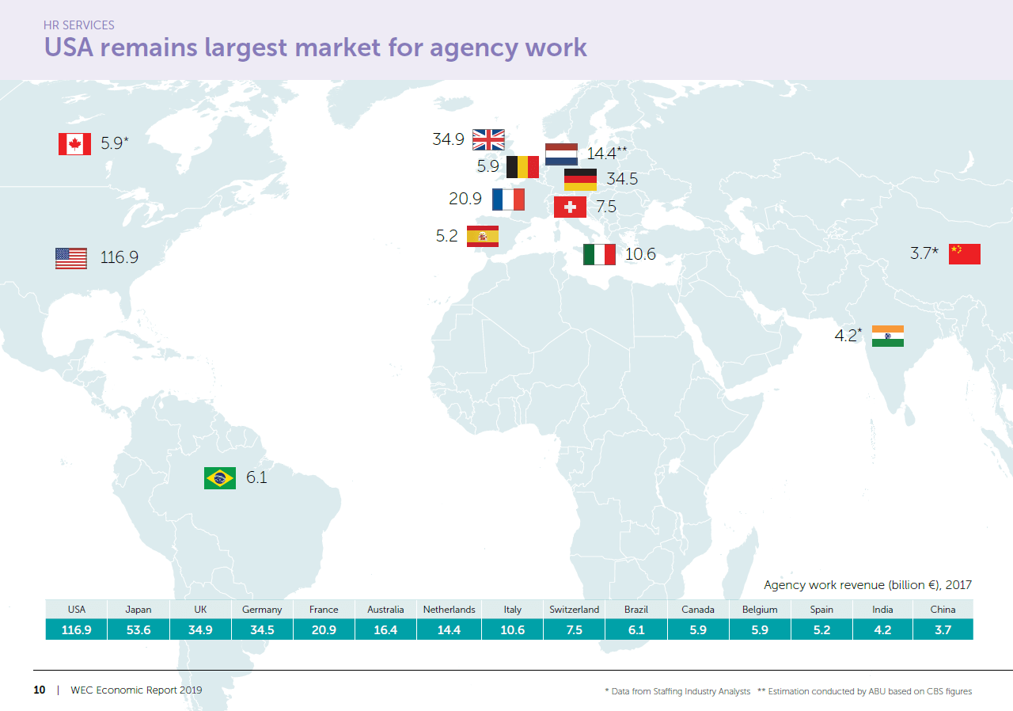
Task: Select the Brazil flag icon
Action: pos(219,477)
